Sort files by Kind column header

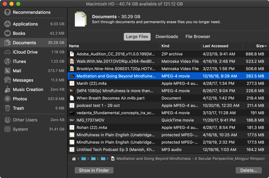pos(165,46)
